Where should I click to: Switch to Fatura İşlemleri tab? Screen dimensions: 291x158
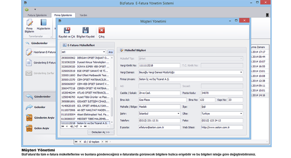click(x=37, y=15)
